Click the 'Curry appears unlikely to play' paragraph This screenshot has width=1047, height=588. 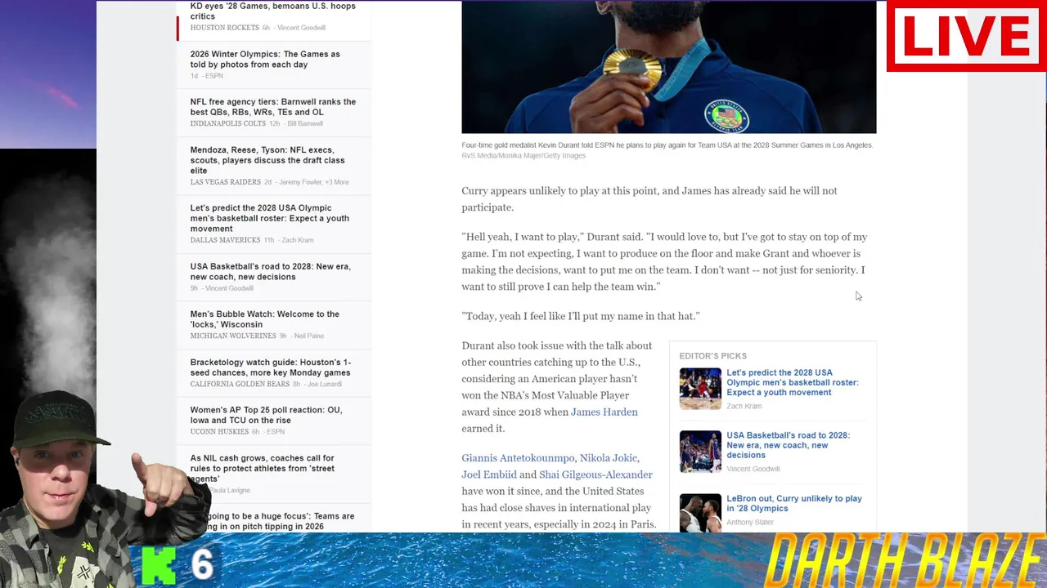click(649, 198)
